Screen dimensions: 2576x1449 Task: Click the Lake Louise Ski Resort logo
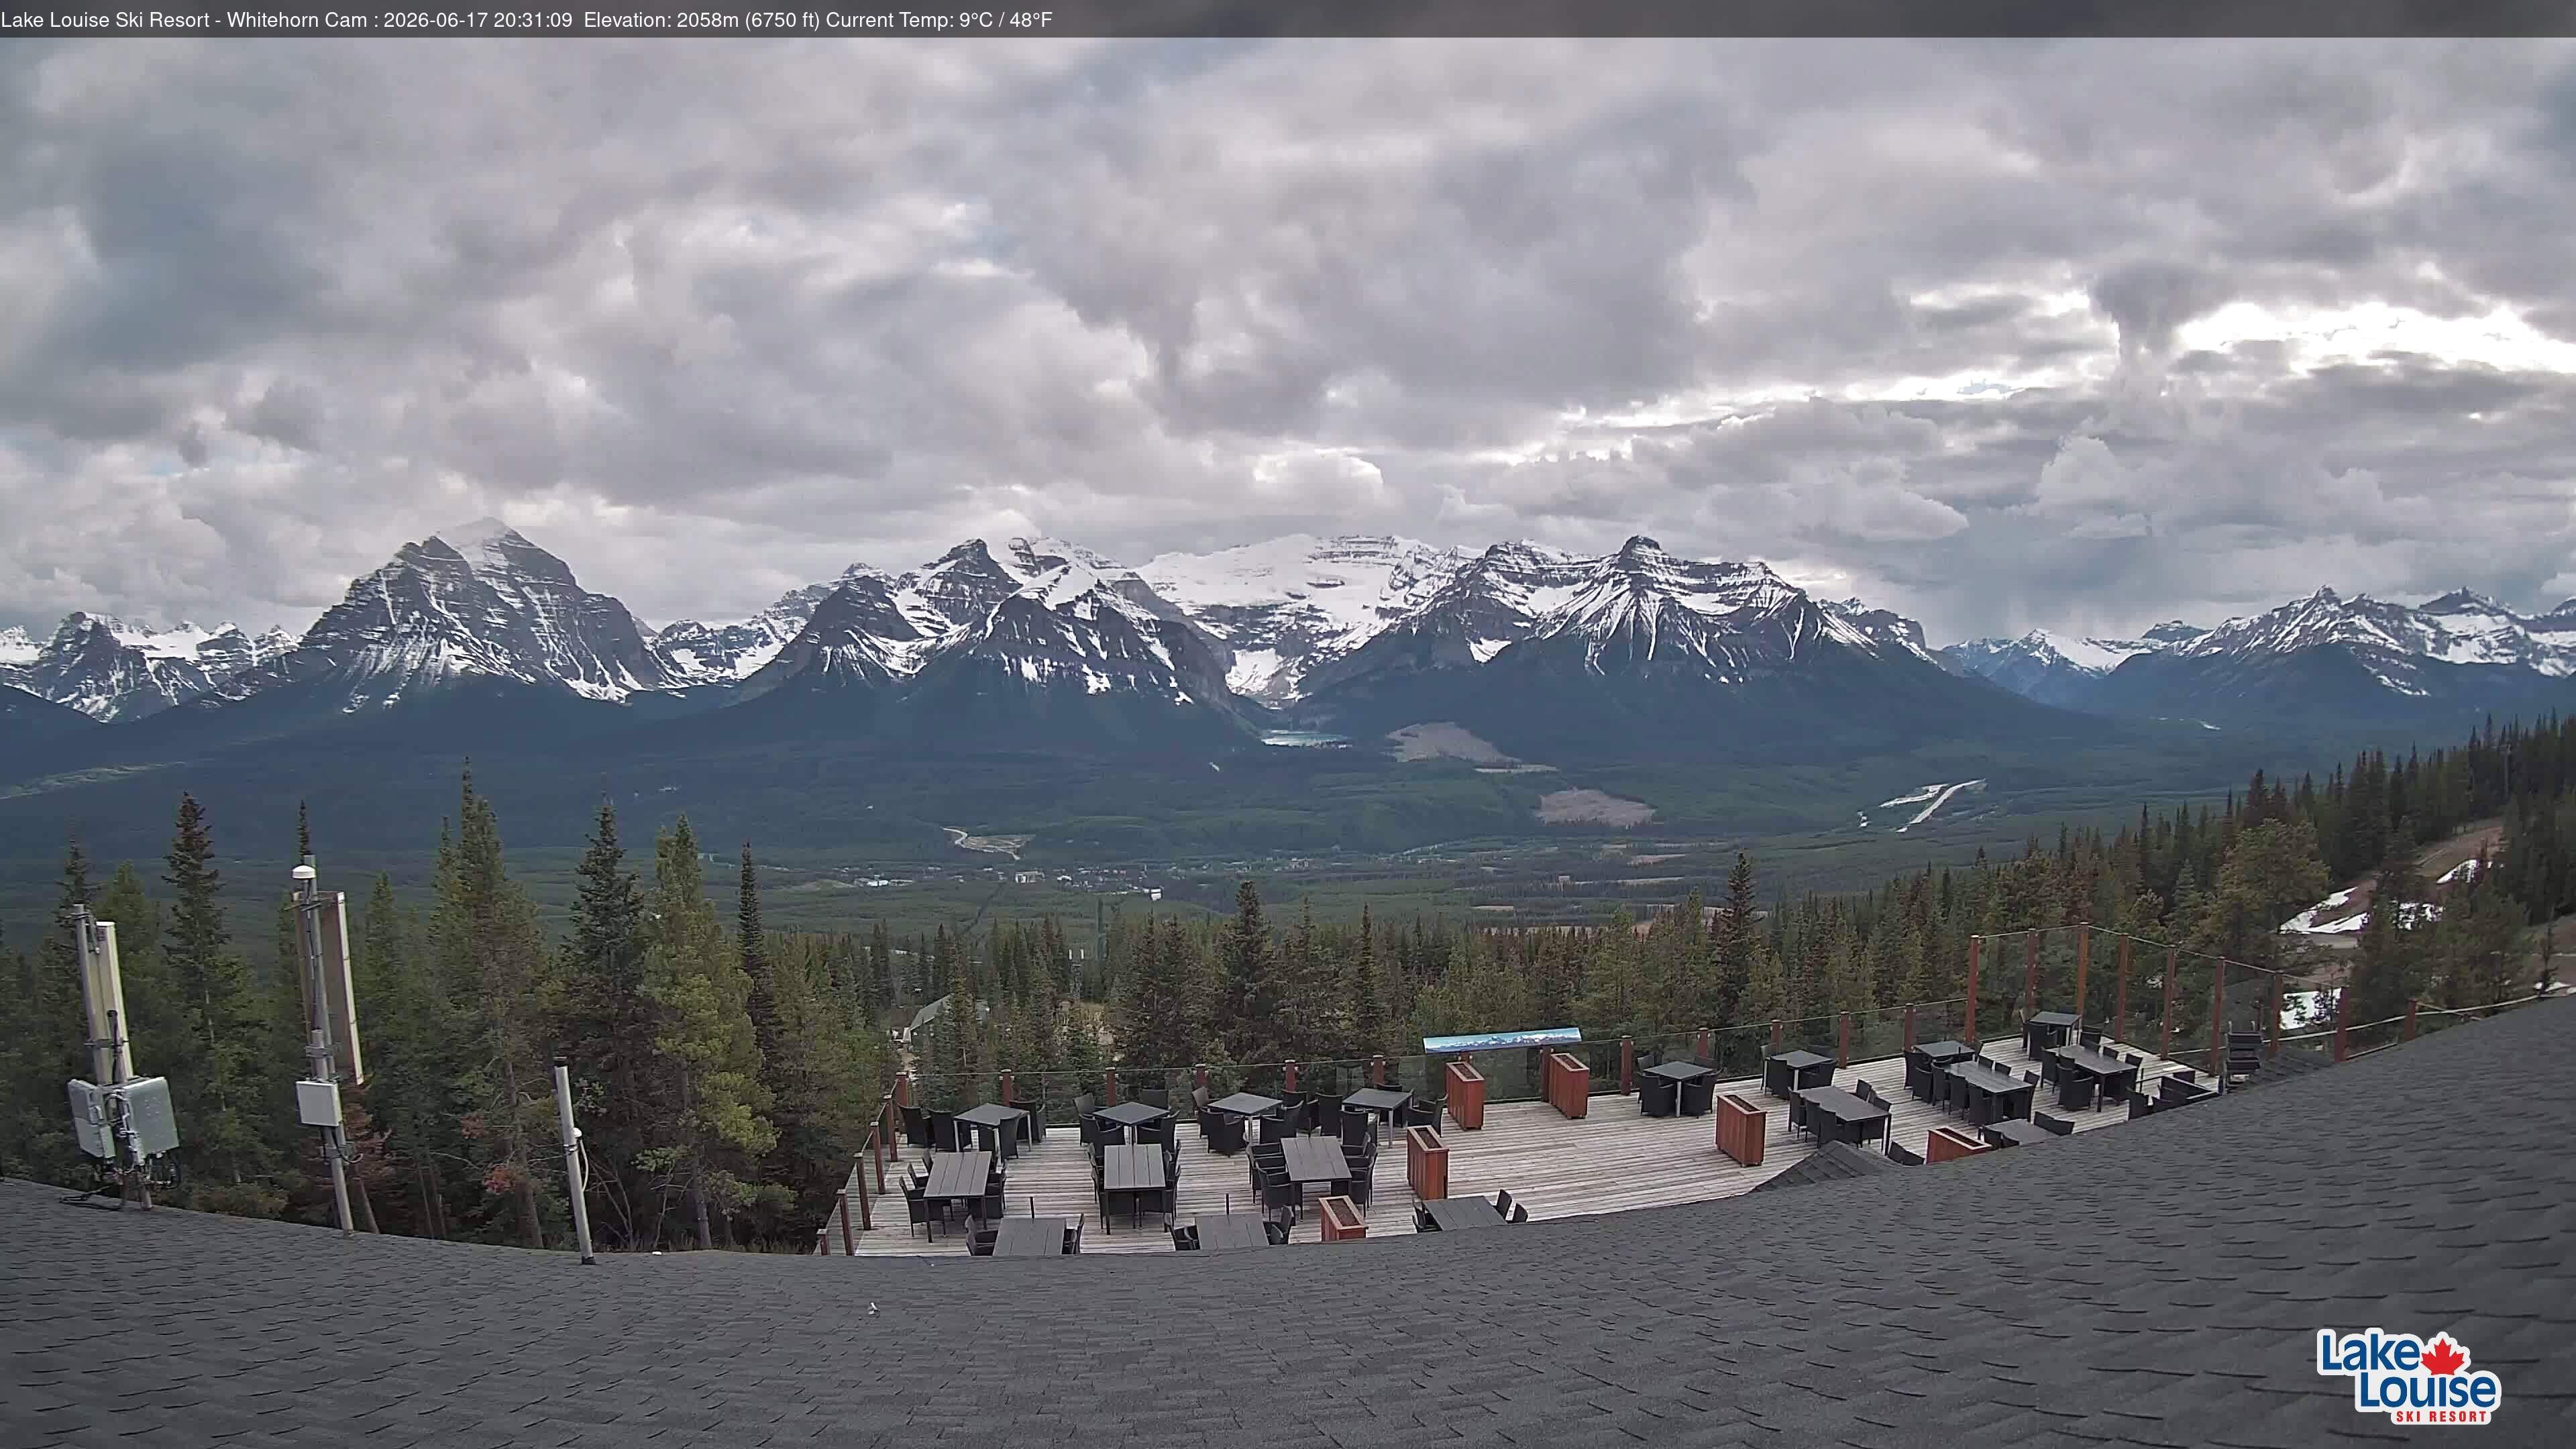2408,1375
